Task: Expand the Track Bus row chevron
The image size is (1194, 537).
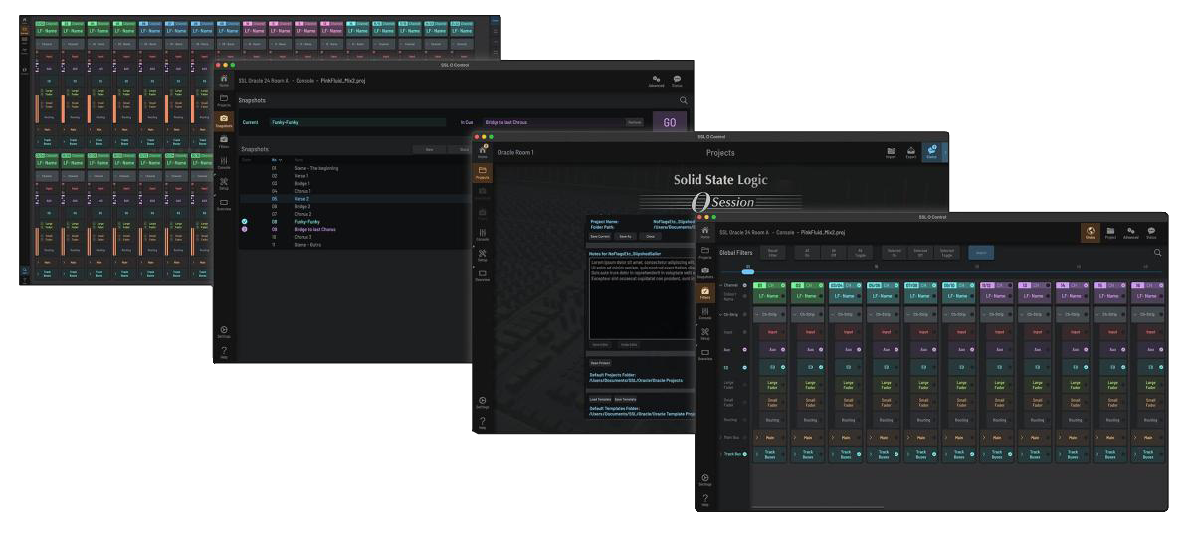Action: pyautogui.click(x=721, y=454)
